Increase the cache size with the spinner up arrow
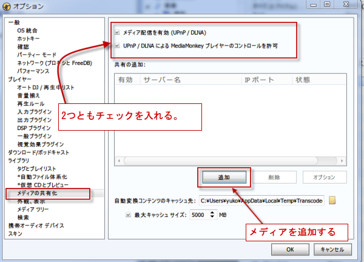 tap(212, 212)
